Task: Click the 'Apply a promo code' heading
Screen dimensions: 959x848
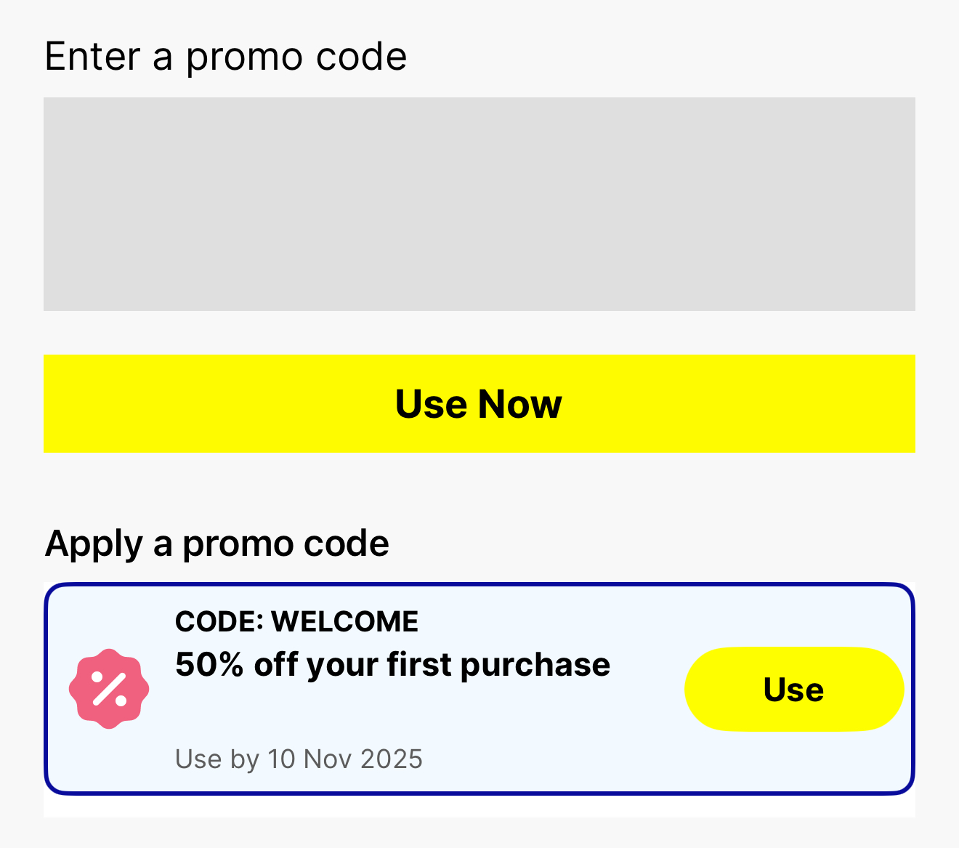Action: (x=217, y=544)
